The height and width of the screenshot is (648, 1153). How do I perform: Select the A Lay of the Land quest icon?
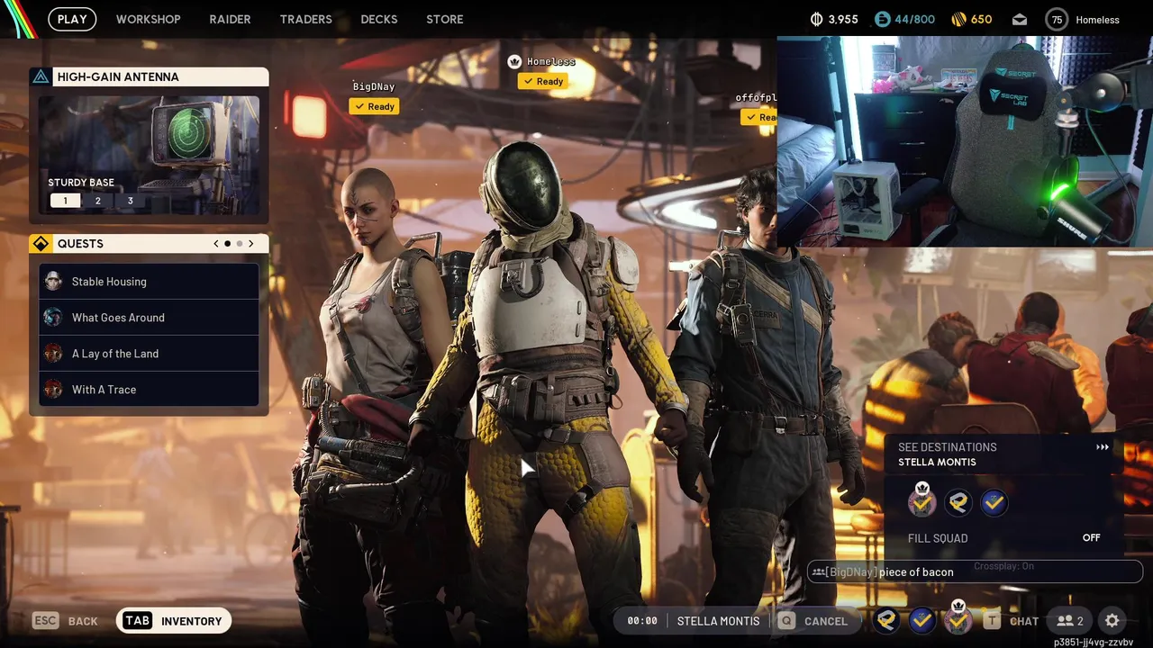(x=53, y=354)
